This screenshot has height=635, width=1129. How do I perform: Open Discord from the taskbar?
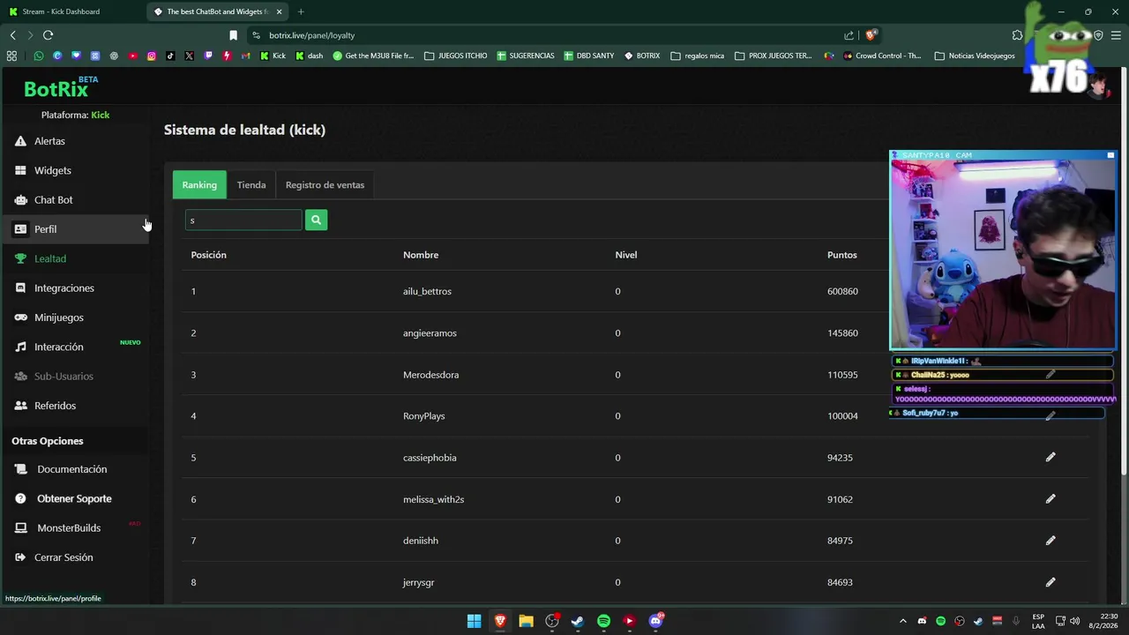point(655,621)
